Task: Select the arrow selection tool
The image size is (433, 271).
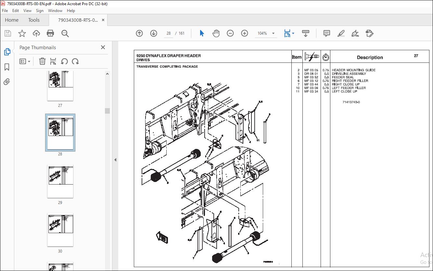Action: point(202,33)
